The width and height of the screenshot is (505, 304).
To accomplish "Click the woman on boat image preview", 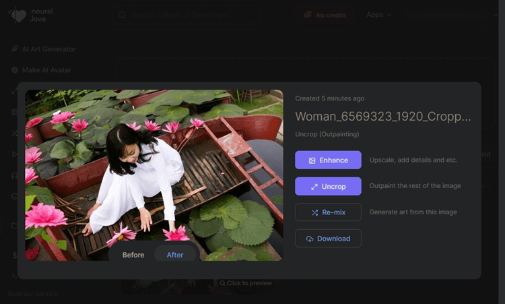I will tap(154, 175).
